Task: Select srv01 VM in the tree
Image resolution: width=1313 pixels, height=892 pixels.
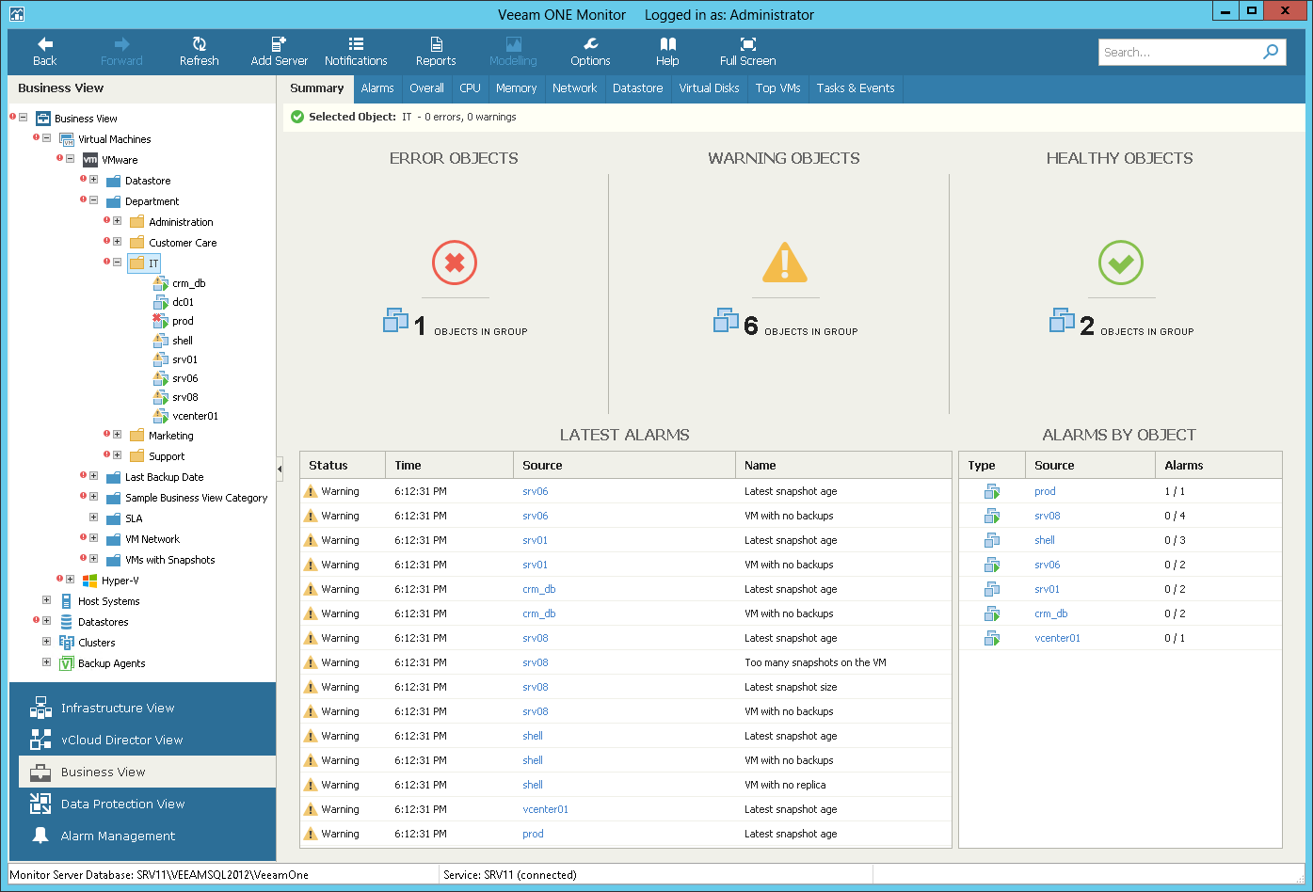Action: (x=184, y=359)
